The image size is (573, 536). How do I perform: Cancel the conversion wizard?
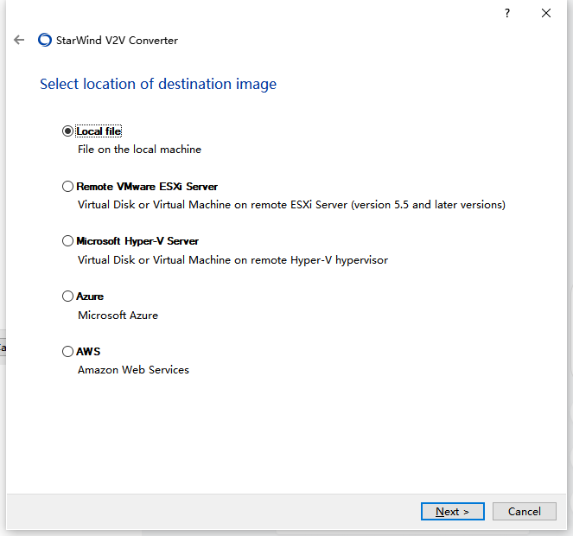coord(524,511)
